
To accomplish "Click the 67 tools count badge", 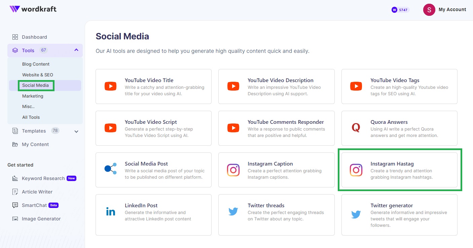I will (x=43, y=50).
